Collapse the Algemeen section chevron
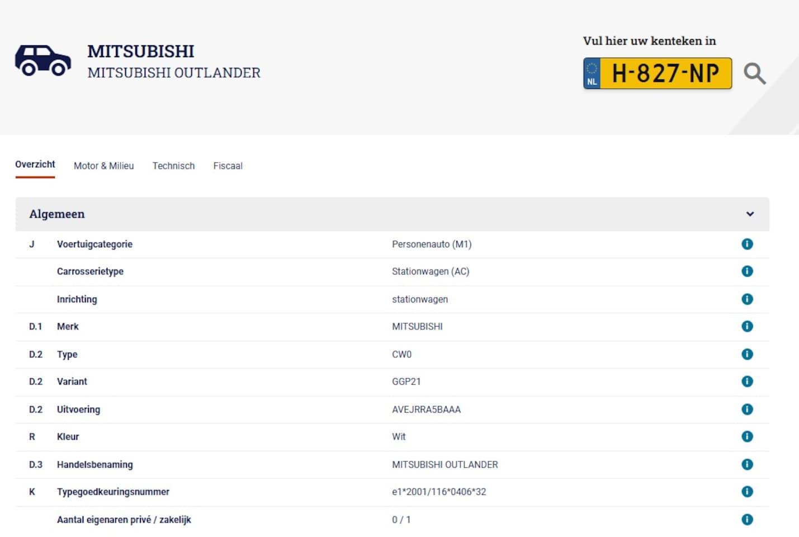 click(x=750, y=214)
